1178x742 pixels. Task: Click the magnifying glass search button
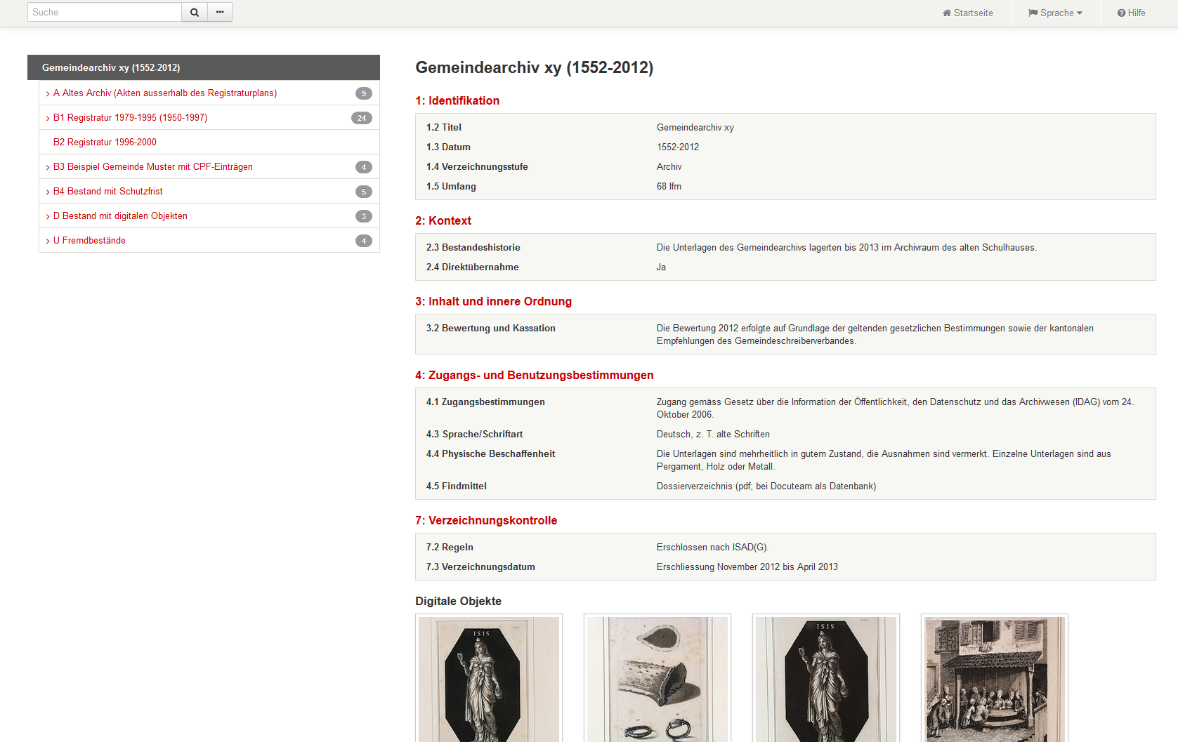[x=195, y=13]
